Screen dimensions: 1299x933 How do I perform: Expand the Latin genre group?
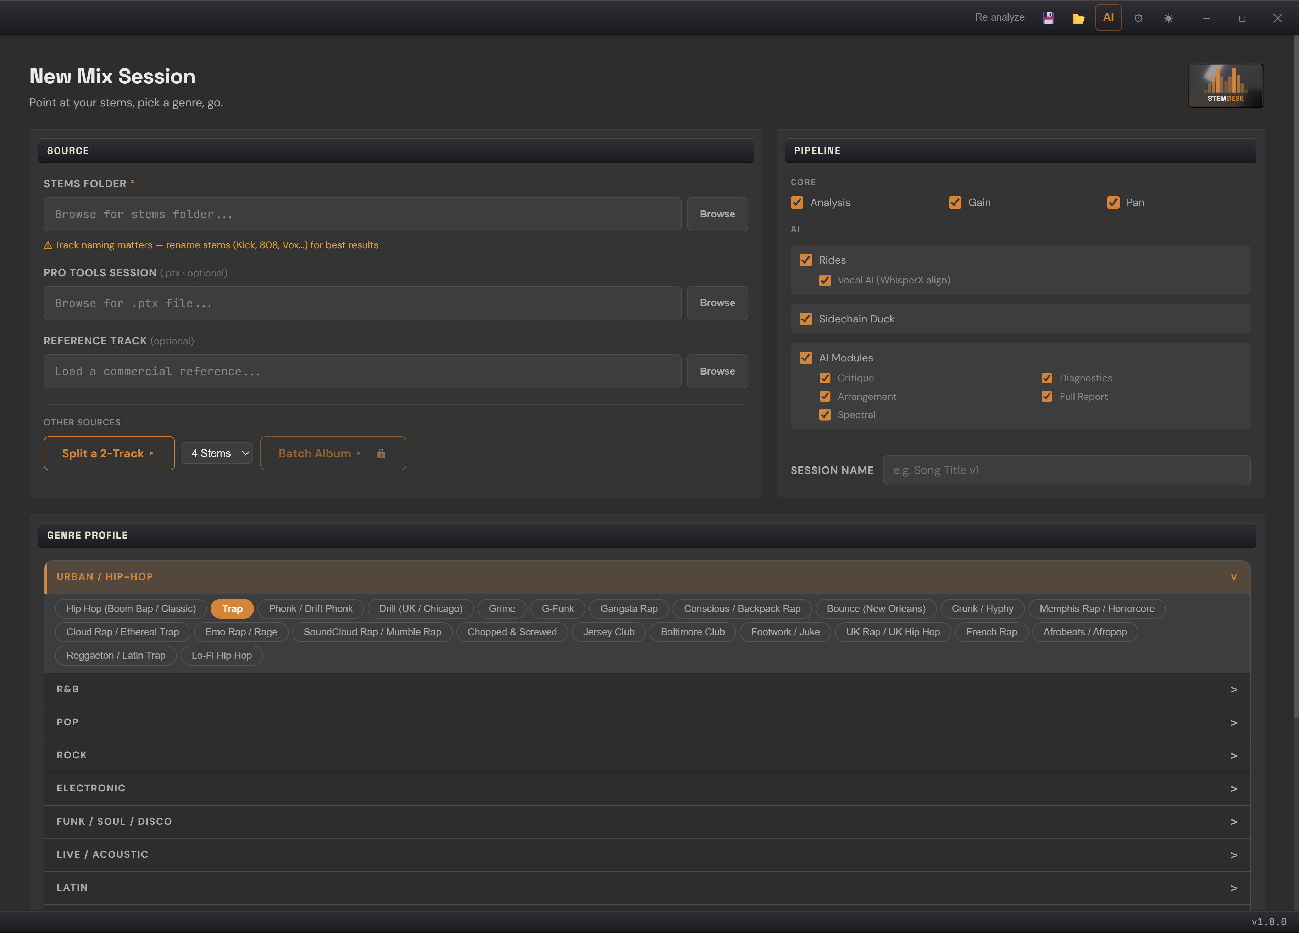[647, 888]
